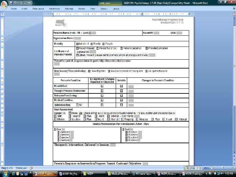This screenshot has height=177, width=236.
Task: Switch to Draft view icon
Action: pos(200,168)
